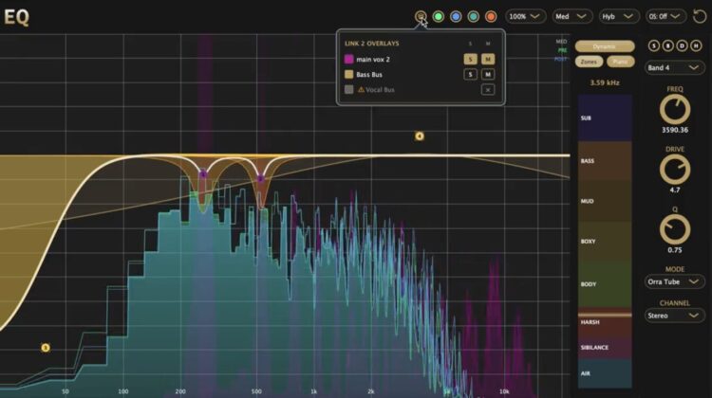
Task: Click the Bass Bus overlay name
Action: coord(369,74)
